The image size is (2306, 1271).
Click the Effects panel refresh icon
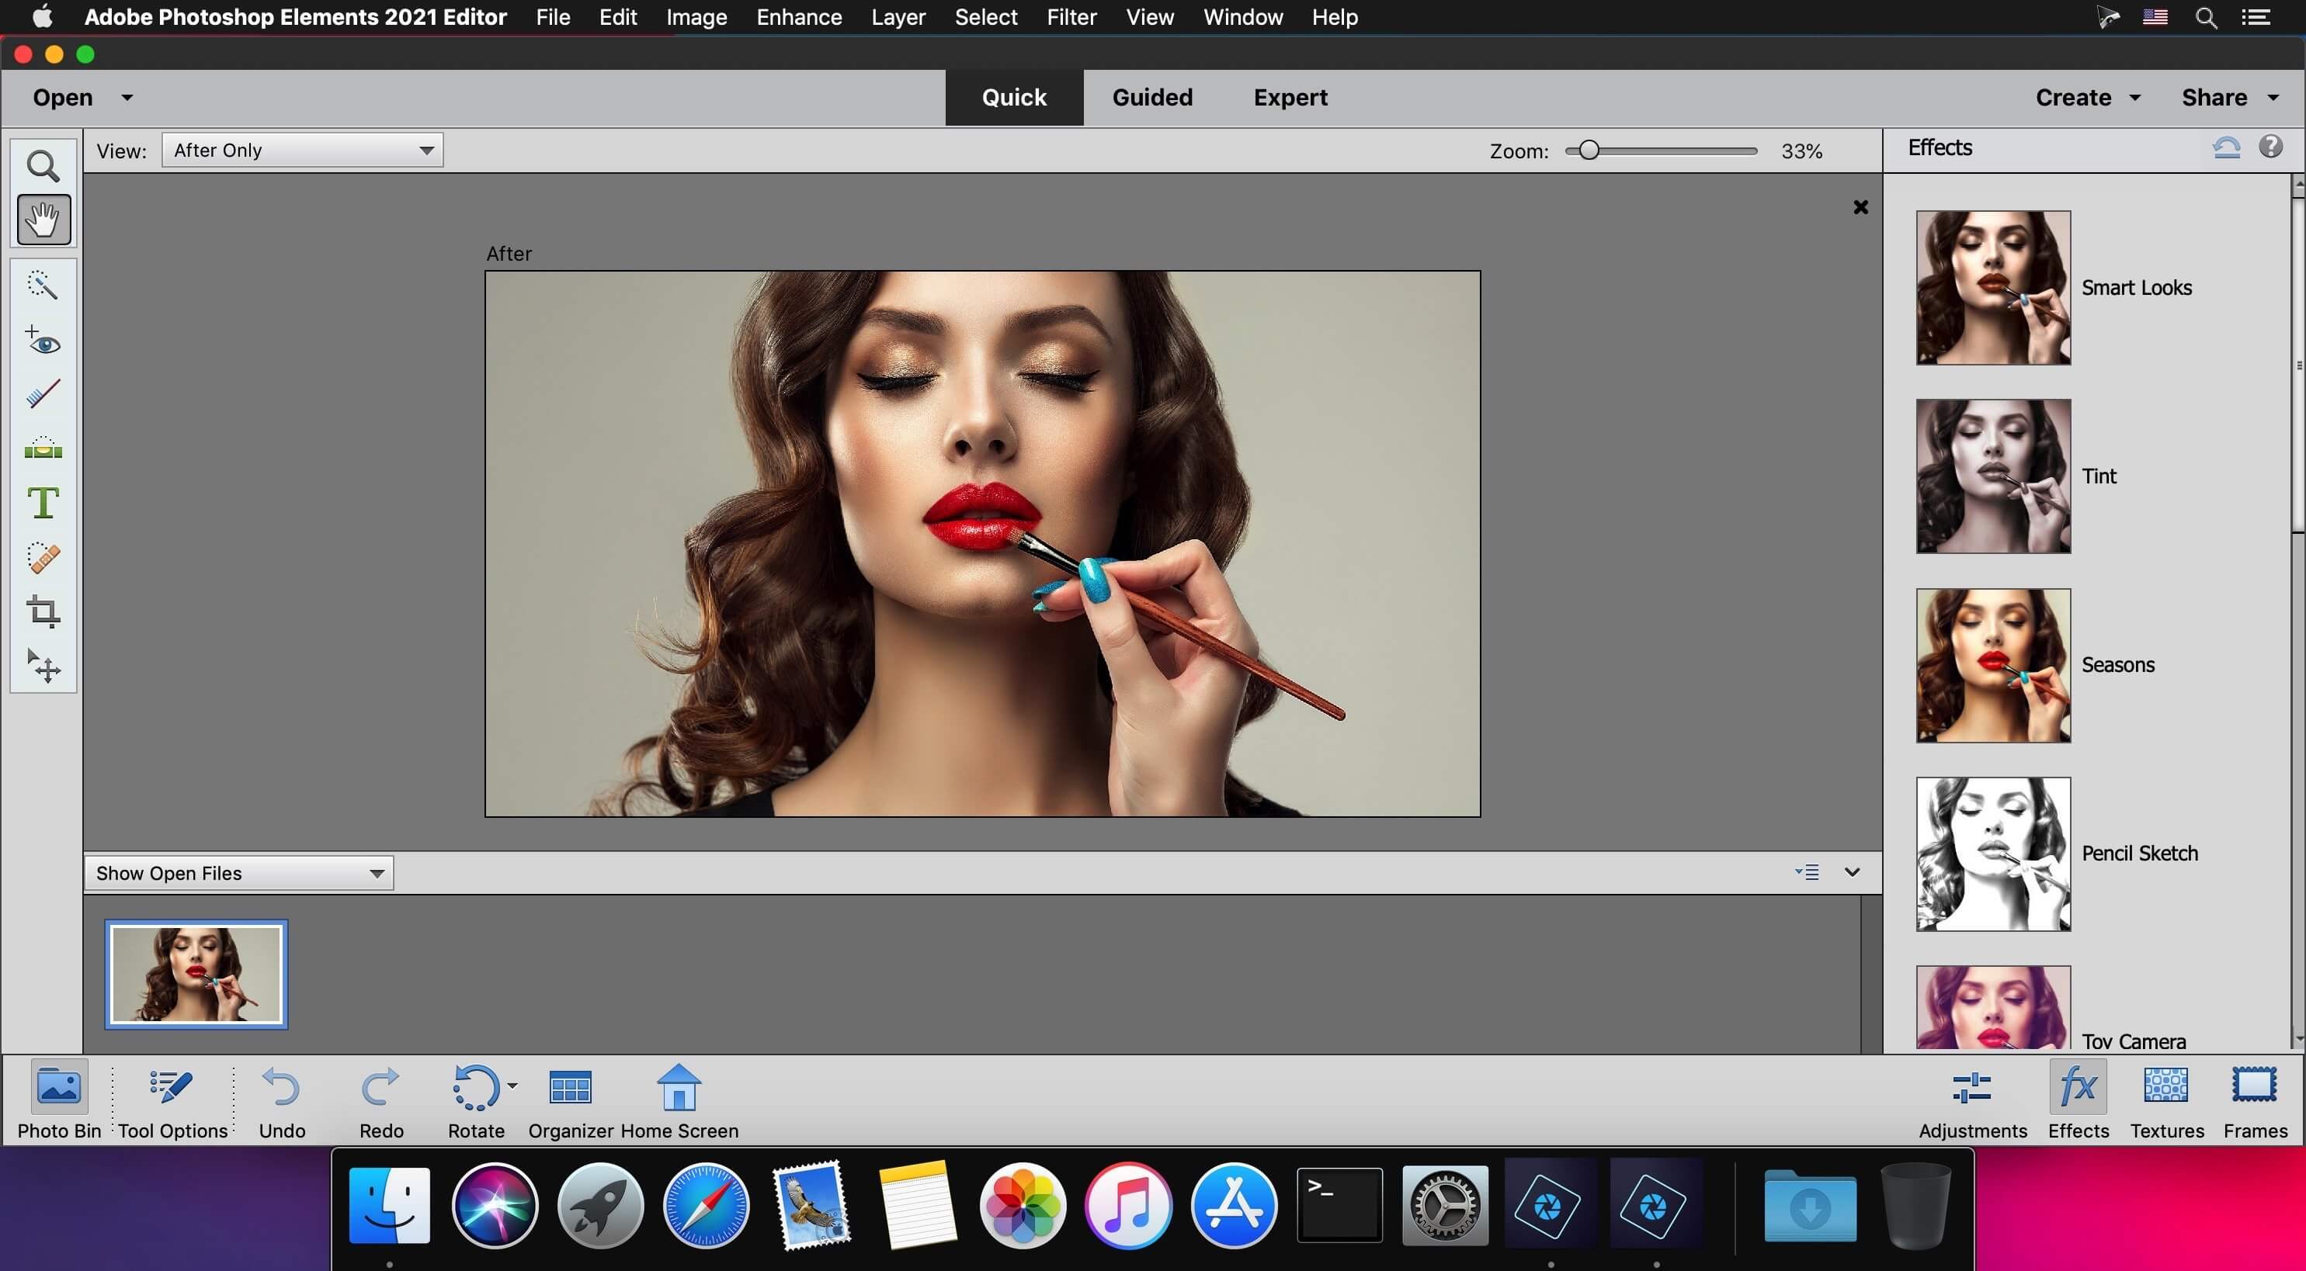point(2224,146)
